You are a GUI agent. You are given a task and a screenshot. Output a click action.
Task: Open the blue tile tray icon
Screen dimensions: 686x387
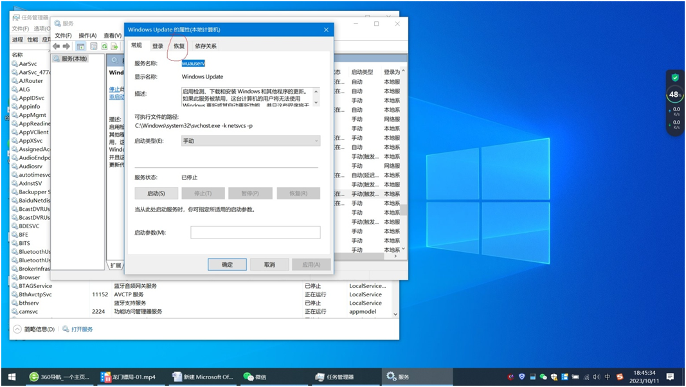click(565, 377)
